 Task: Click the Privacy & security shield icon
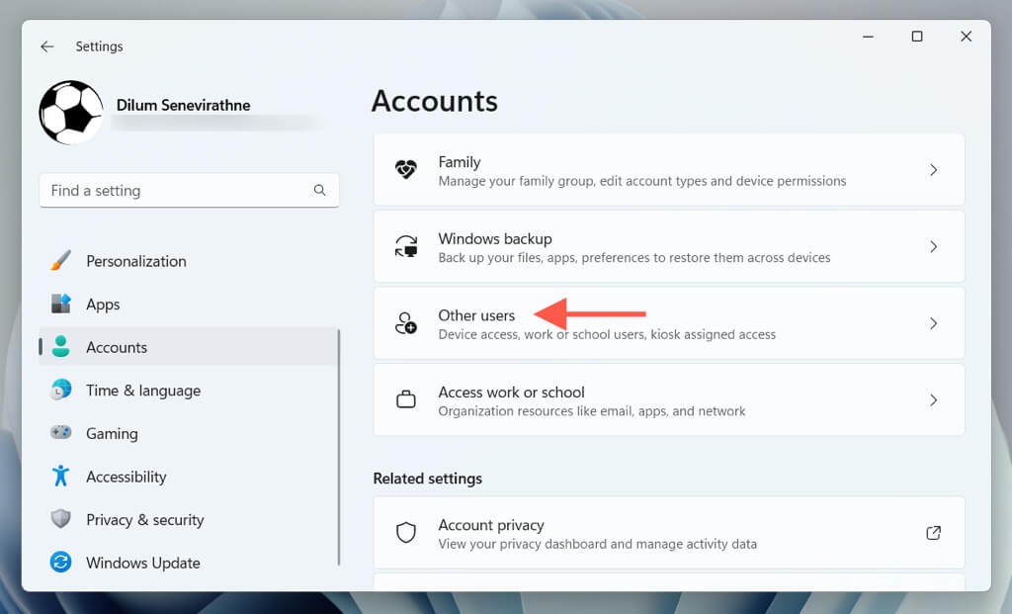pos(60,519)
